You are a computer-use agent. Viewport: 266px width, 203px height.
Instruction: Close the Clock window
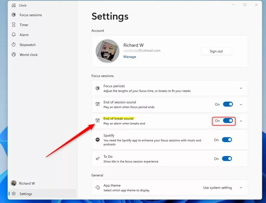256,5
